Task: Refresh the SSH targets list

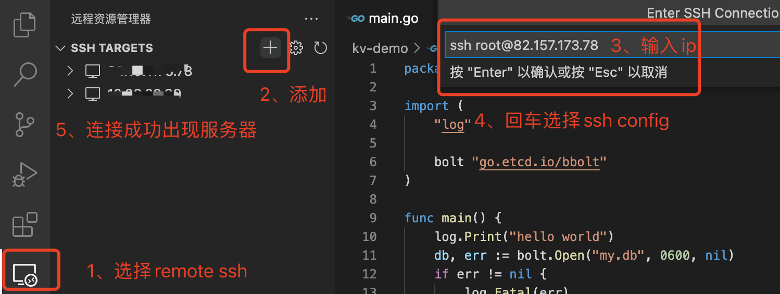Action: pos(321,48)
